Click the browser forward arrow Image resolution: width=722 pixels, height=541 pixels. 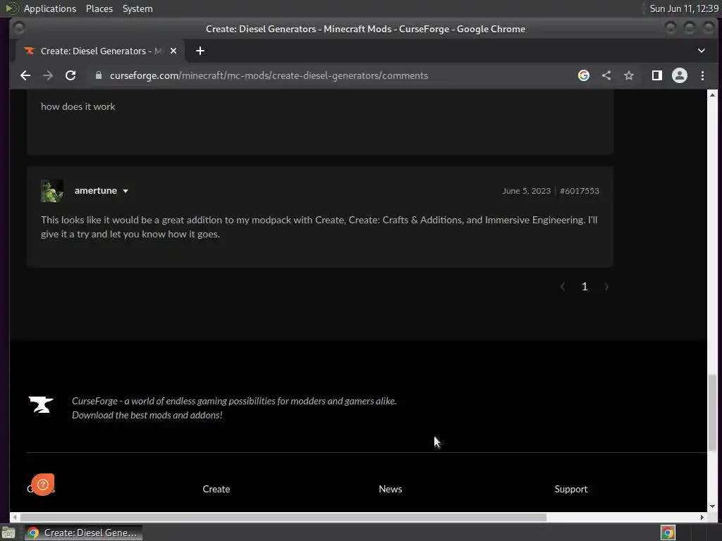(x=48, y=75)
